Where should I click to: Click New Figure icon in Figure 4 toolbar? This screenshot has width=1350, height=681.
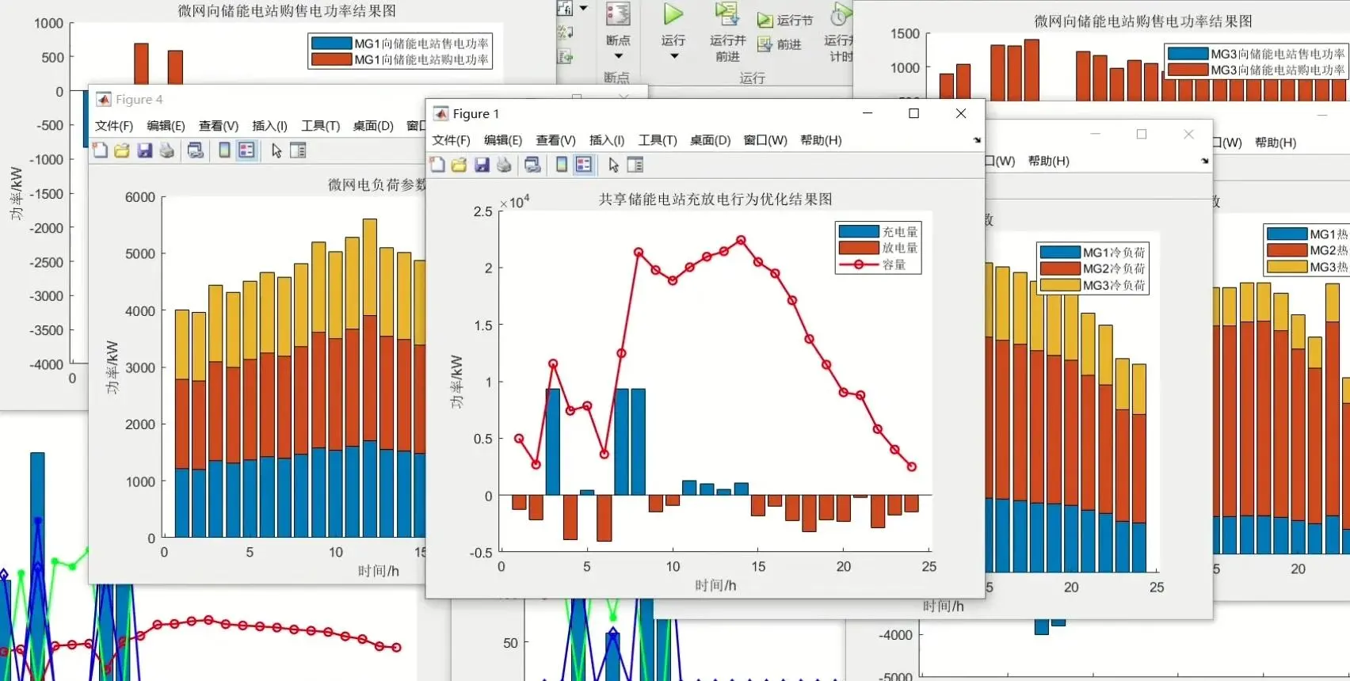(x=100, y=150)
